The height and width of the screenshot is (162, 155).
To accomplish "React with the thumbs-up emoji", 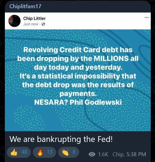I will click(x=14, y=153).
